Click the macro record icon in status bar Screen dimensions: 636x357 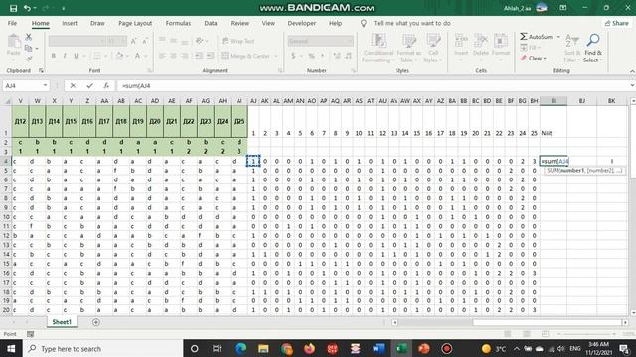(31, 334)
